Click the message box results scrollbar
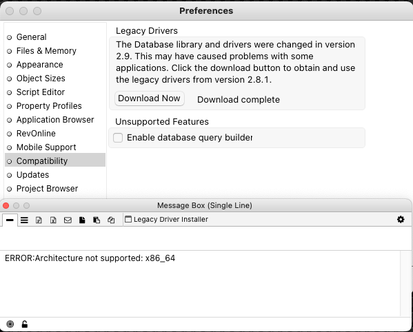The height and width of the screenshot is (332, 413). pyautogui.click(x=405, y=283)
